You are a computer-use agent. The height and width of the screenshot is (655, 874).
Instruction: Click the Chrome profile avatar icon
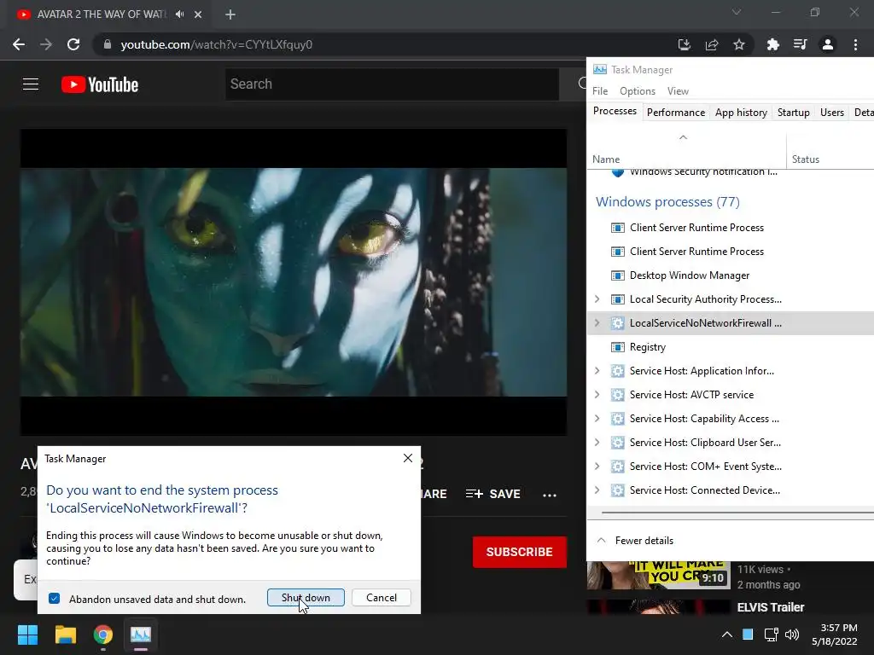(x=828, y=44)
